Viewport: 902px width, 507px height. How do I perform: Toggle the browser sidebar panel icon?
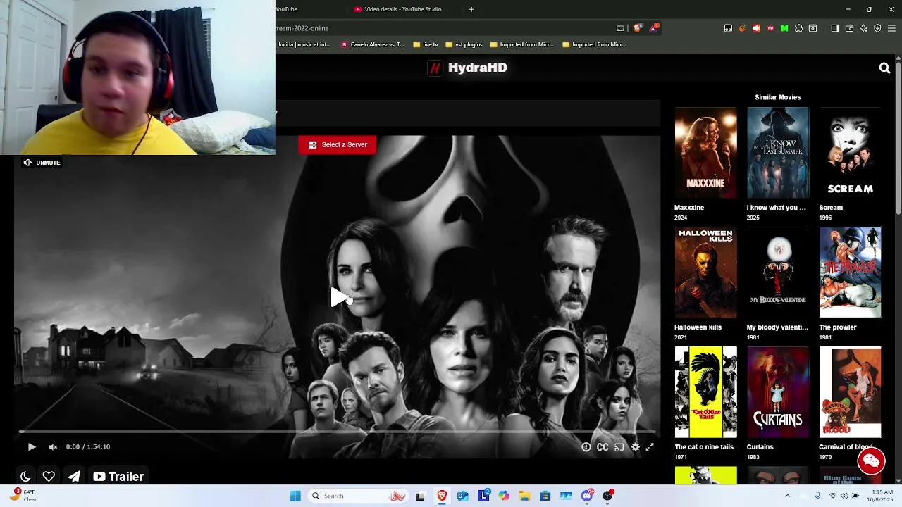[x=835, y=28]
